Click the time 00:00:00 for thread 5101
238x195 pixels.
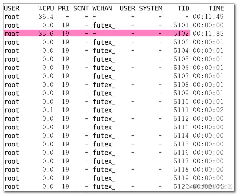[x=208, y=25]
